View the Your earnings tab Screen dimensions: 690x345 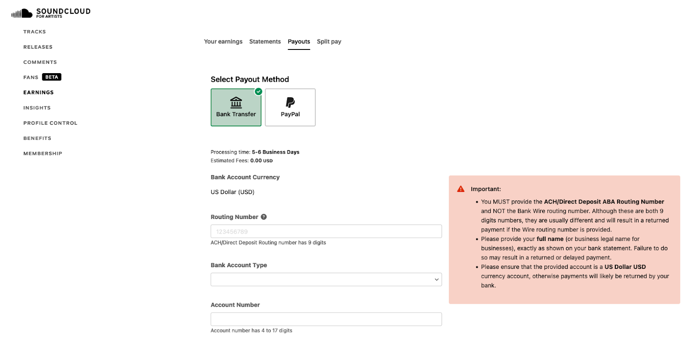(x=223, y=41)
